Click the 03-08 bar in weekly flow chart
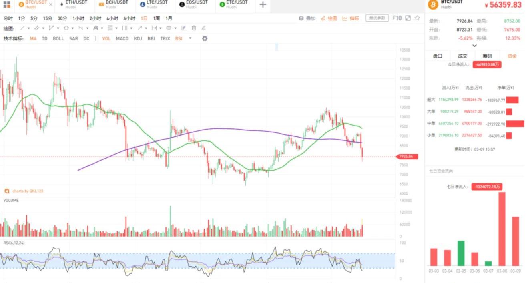Image resolution: width=532 pixels, height=283 pixels. click(x=502, y=229)
